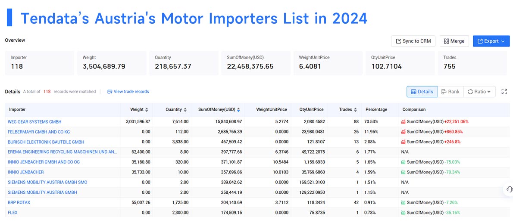Click the Merge button
513x223 pixels.
(x=454, y=41)
